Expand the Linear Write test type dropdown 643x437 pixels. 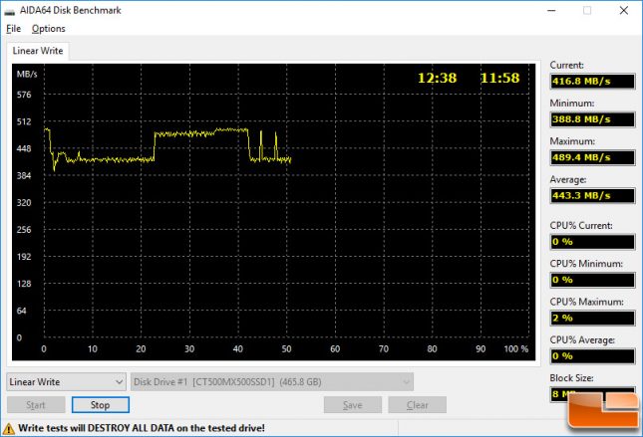(66, 382)
